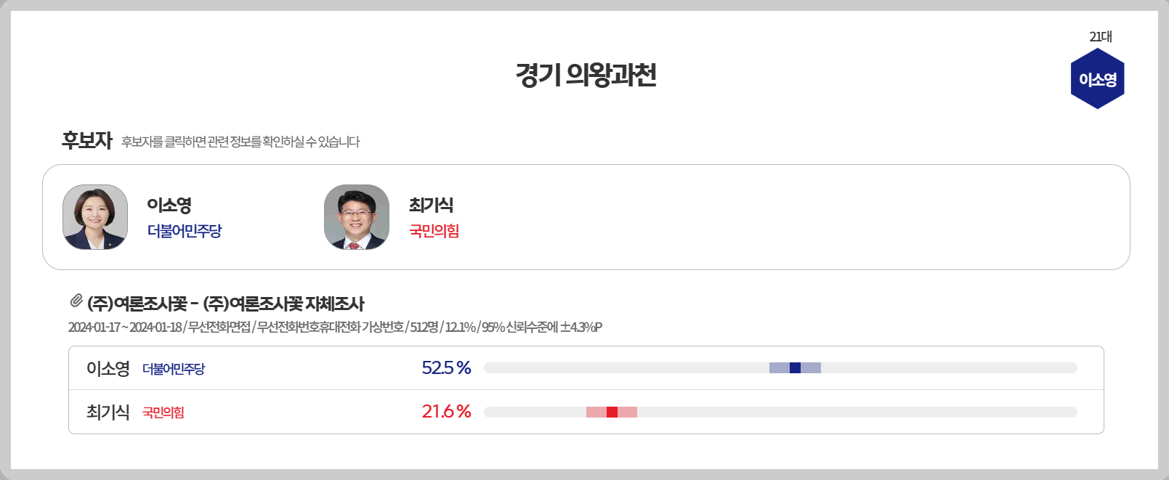Open the (주)여론조사꽃 자체조사 survey title
Viewport: 1169px width, 480px height.
226,304
